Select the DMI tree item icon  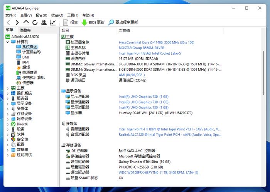coord(19,57)
